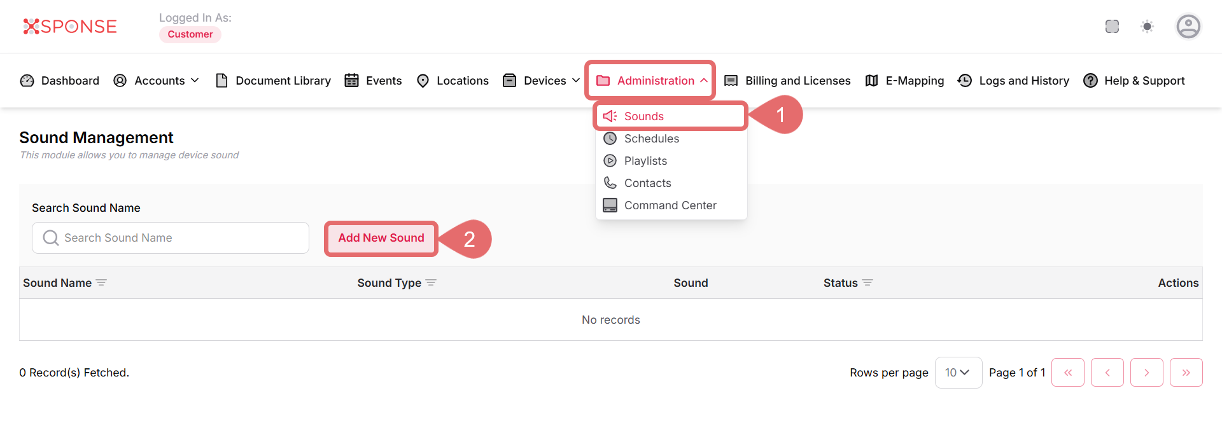Select Command Center menu entry
This screenshot has height=435, width=1222.
(x=670, y=205)
